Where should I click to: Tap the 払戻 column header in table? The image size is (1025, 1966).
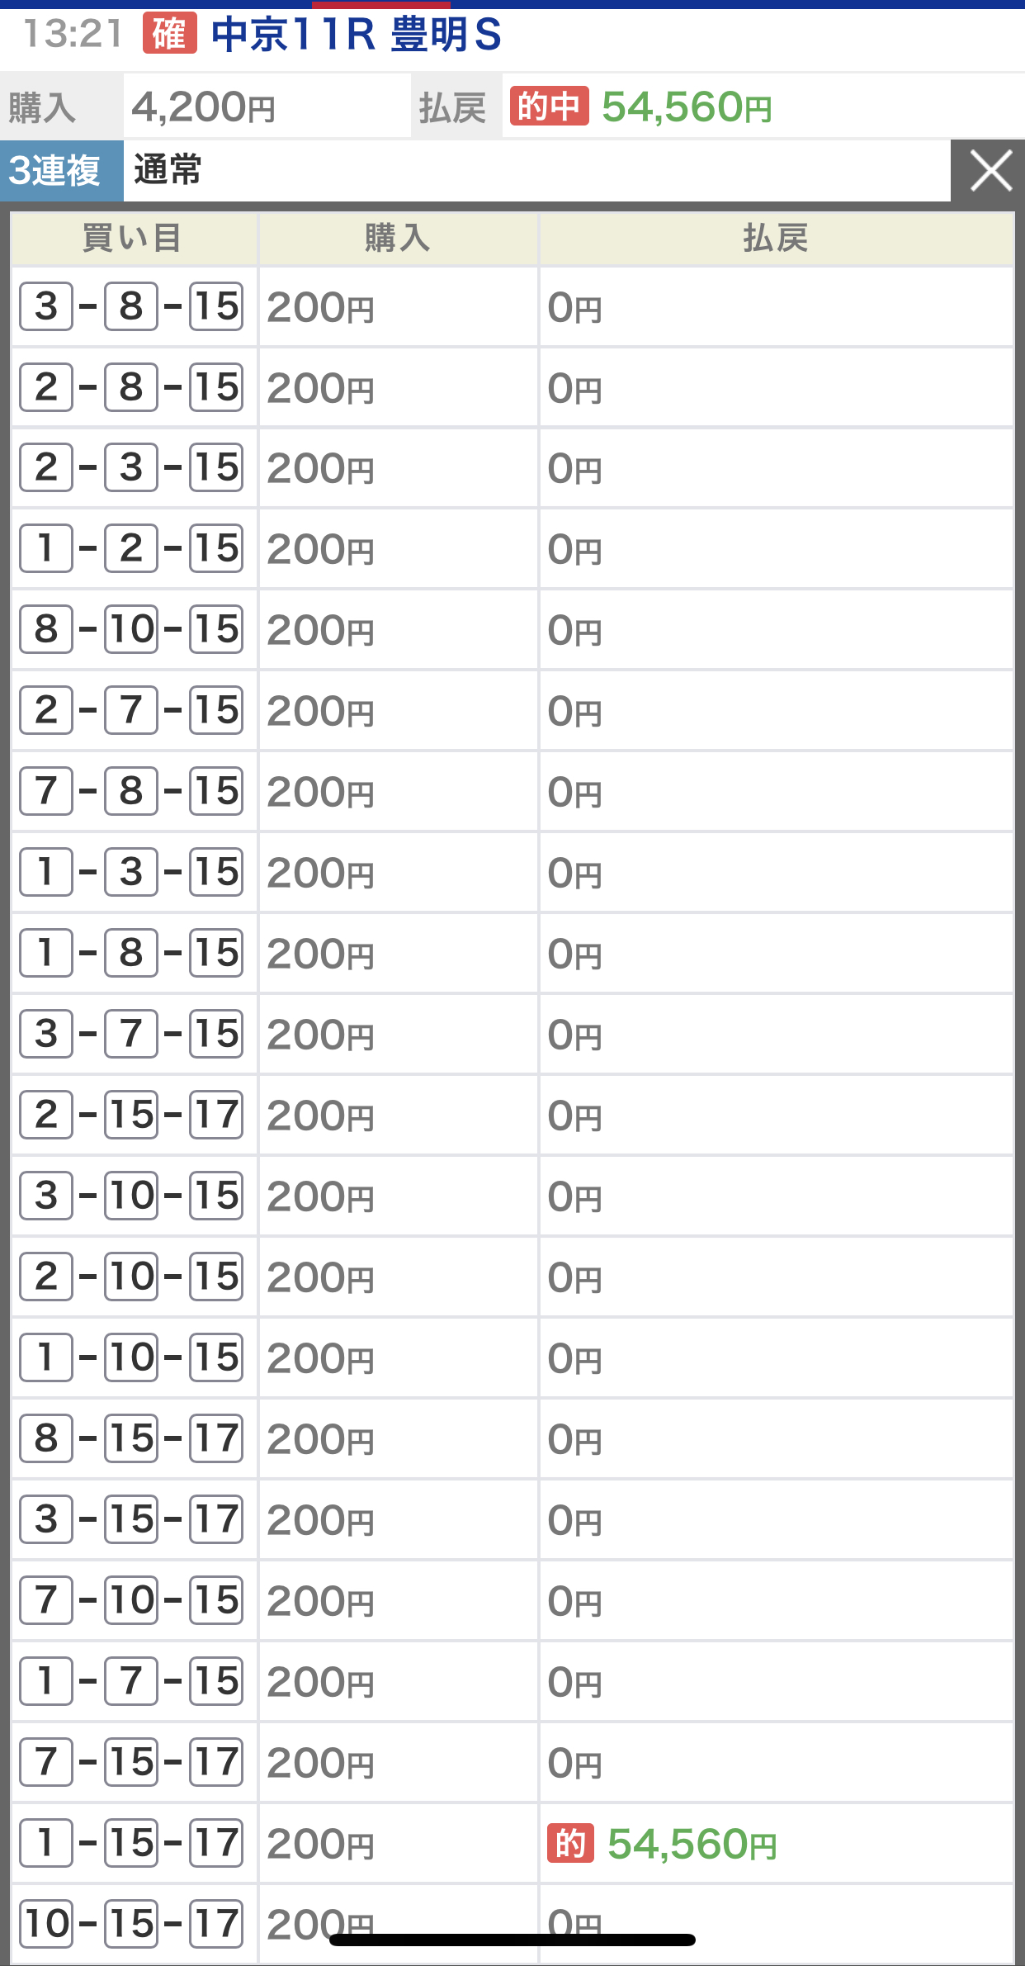[775, 239]
